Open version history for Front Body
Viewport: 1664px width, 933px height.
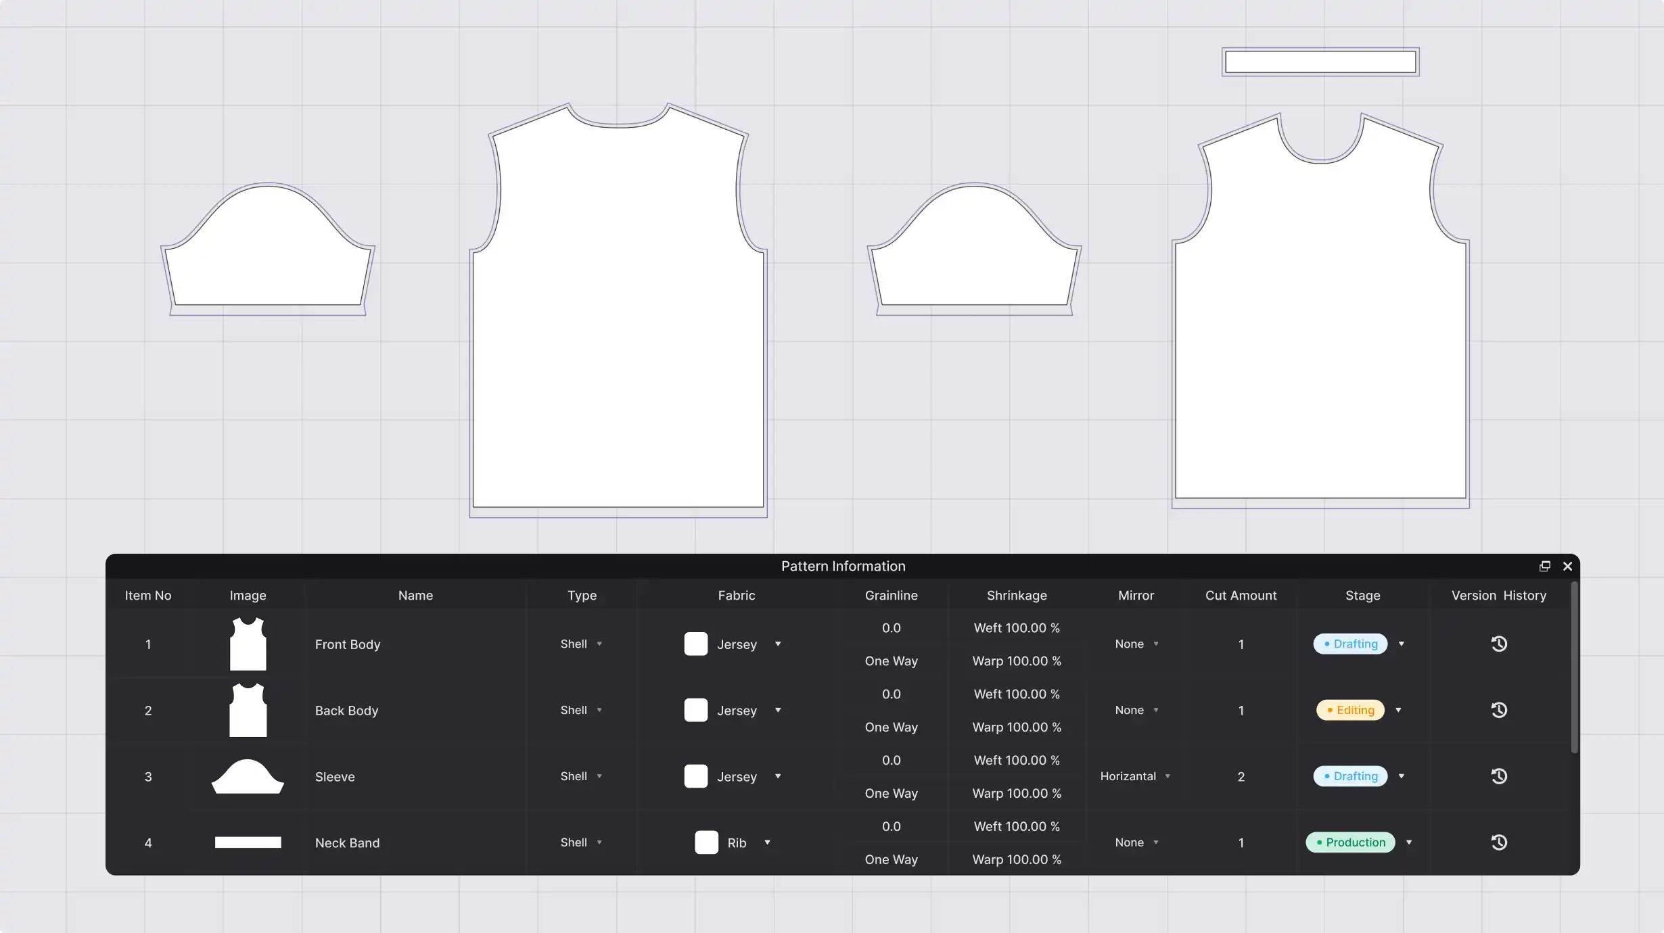click(x=1499, y=644)
